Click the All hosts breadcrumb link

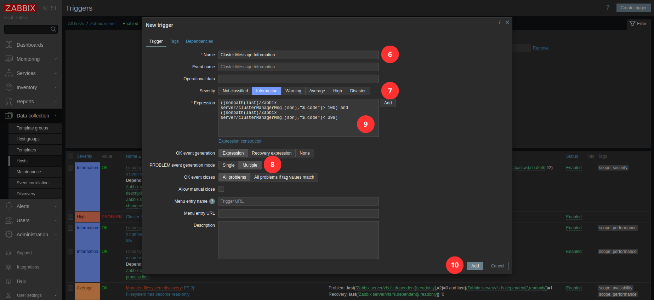[76, 24]
